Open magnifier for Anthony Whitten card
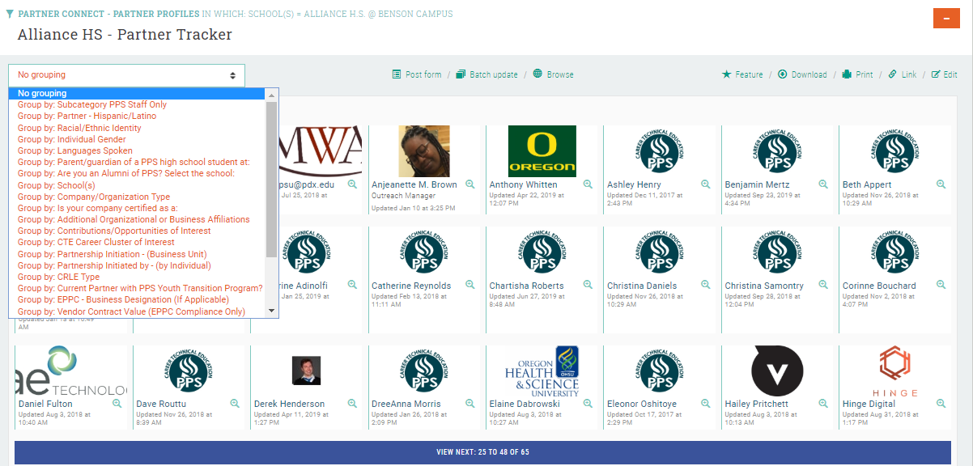The width and height of the screenshot is (973, 466). click(x=588, y=184)
